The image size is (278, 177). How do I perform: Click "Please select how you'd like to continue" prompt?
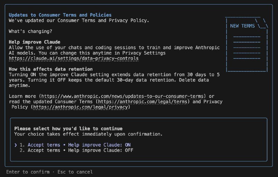[x=68, y=128]
